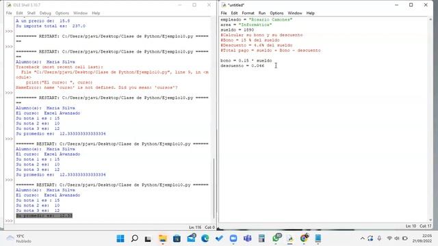Screen dimensions: 438x246
Task: Click the 'sueldo = 1890' line
Action: click(237, 30)
